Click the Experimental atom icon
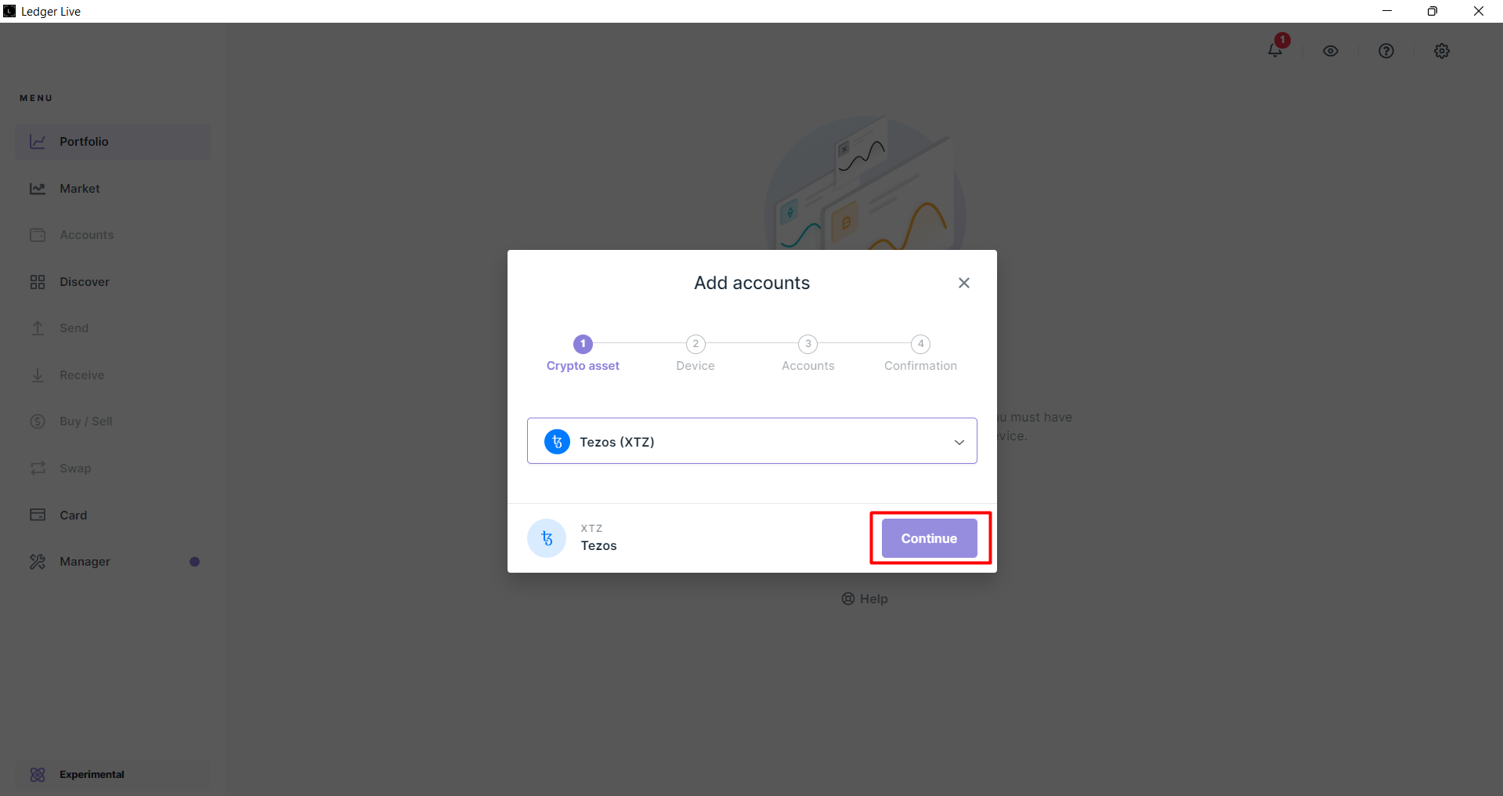 38,775
